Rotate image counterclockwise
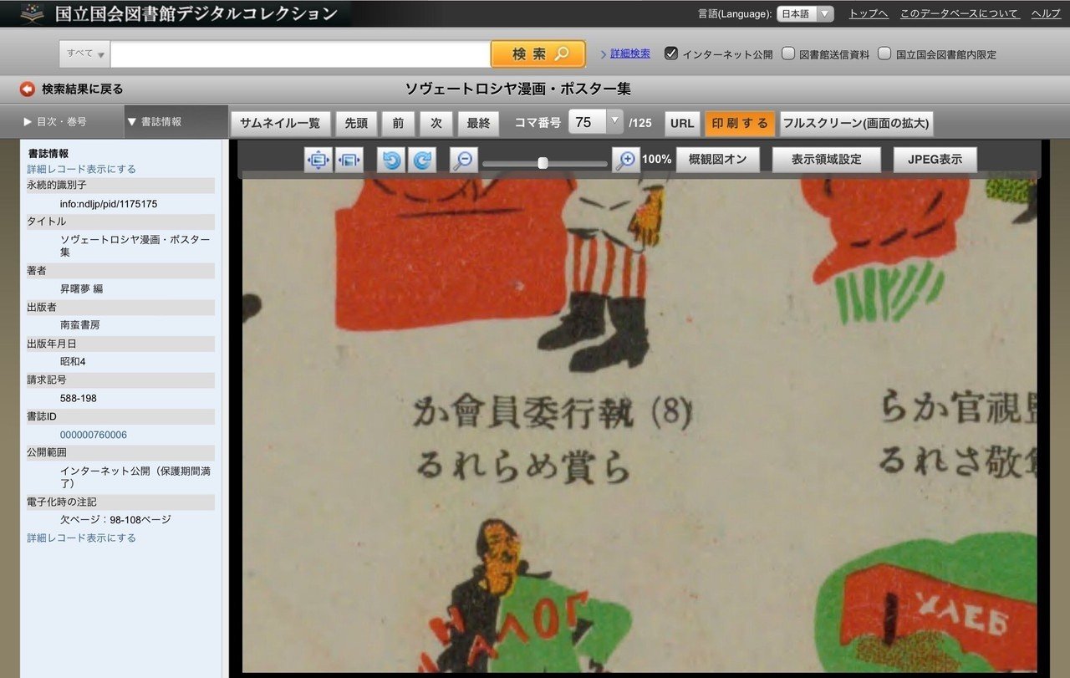Screen dimensions: 1070x678 [x=390, y=160]
